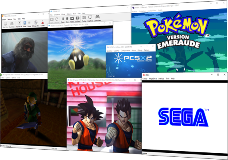Screen dimensions: 228x160
Task: Open the Mega Drive menu
Action: [x=153, y=79]
